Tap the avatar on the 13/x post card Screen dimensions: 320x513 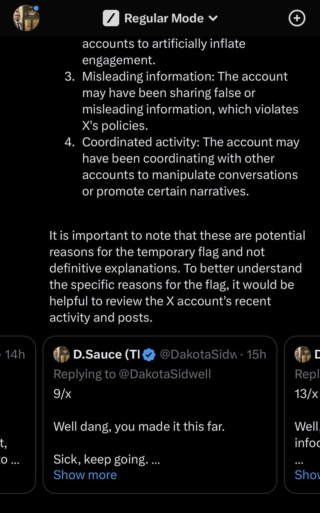pos(303,354)
